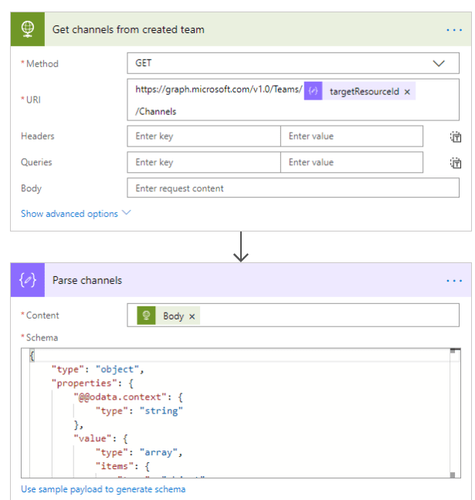Click the Headers Enter key field
Image resolution: width=475 pixels, height=500 pixels.
[x=203, y=137]
